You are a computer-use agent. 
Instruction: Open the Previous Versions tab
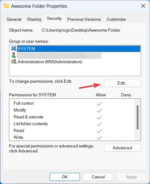click(x=84, y=19)
